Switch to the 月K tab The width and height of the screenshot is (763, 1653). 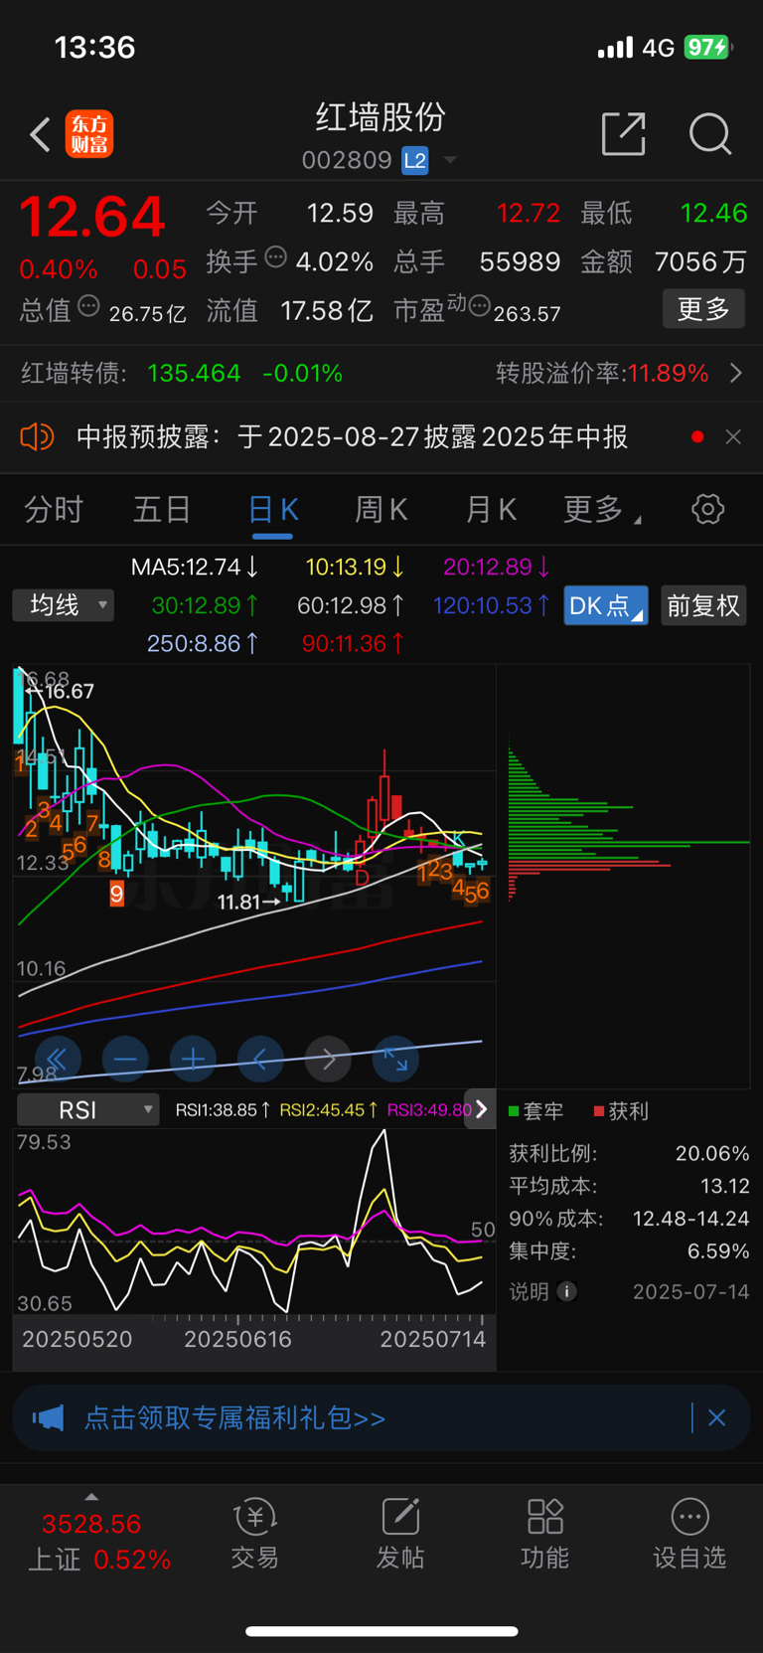491,510
